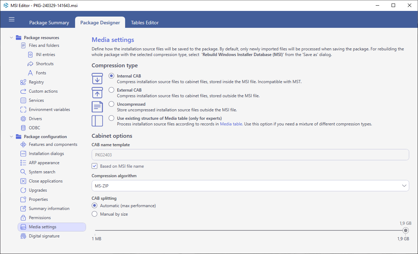The width and height of the screenshot is (418, 254).
Task: Click the Digital signature fingerprint icon
Action: [23, 236]
